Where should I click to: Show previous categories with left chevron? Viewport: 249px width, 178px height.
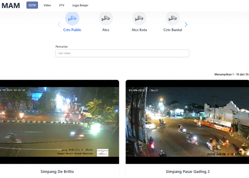point(59,25)
